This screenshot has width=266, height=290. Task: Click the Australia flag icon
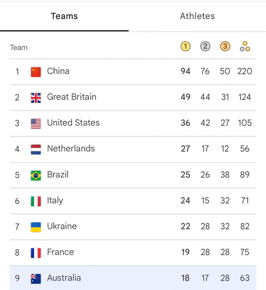[36, 279]
